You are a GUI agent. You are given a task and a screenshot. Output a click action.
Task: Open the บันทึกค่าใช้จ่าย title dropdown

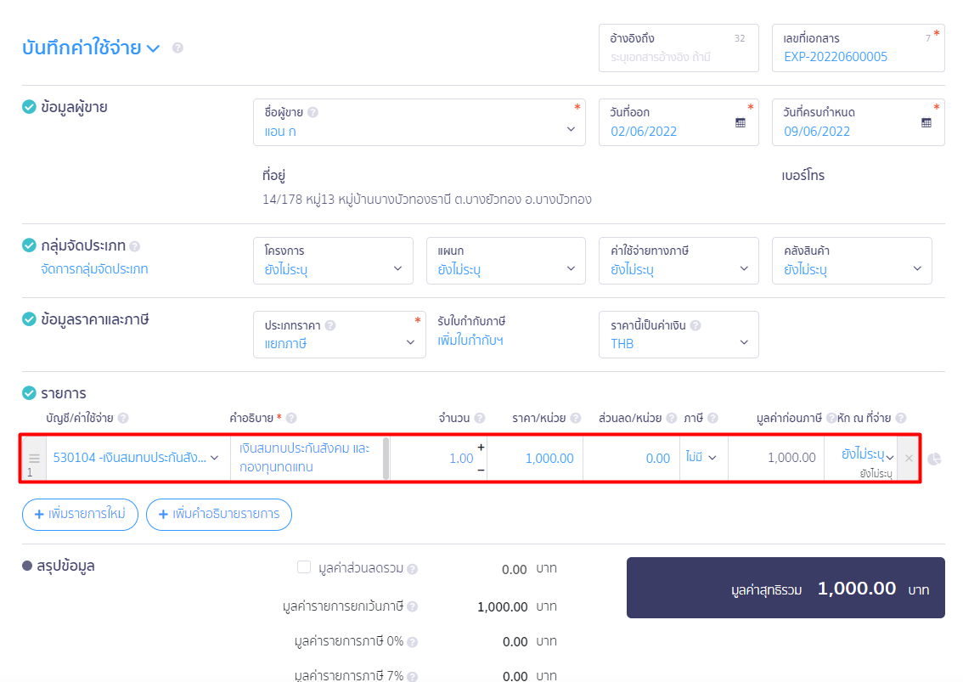coord(91,48)
